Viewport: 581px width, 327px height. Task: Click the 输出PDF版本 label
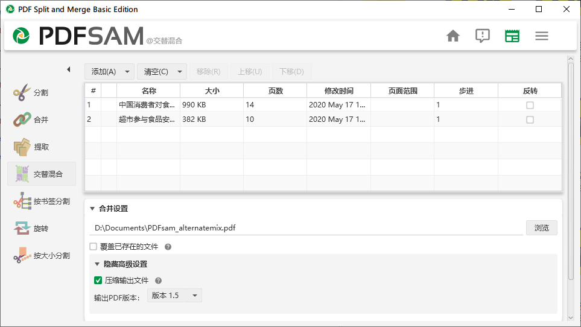point(116,298)
